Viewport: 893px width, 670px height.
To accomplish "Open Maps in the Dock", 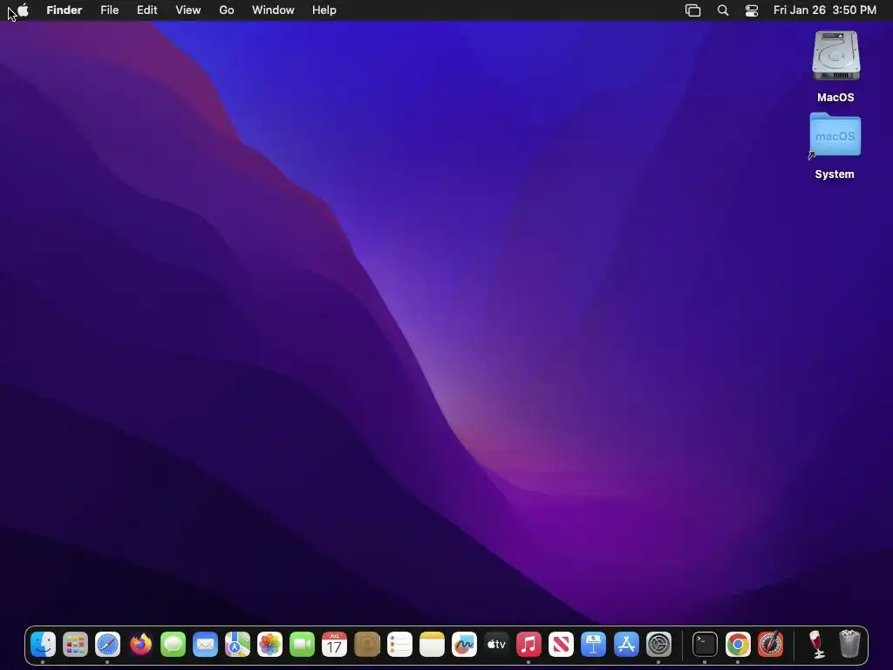I will pos(237,645).
